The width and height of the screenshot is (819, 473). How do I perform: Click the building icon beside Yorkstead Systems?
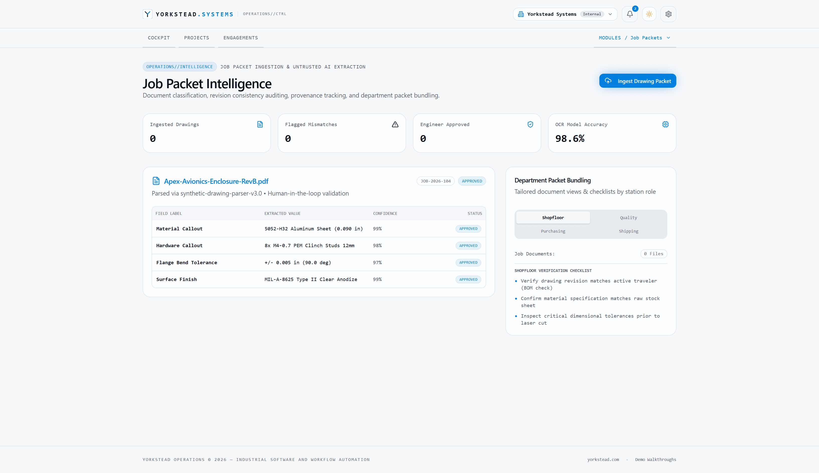click(x=521, y=14)
